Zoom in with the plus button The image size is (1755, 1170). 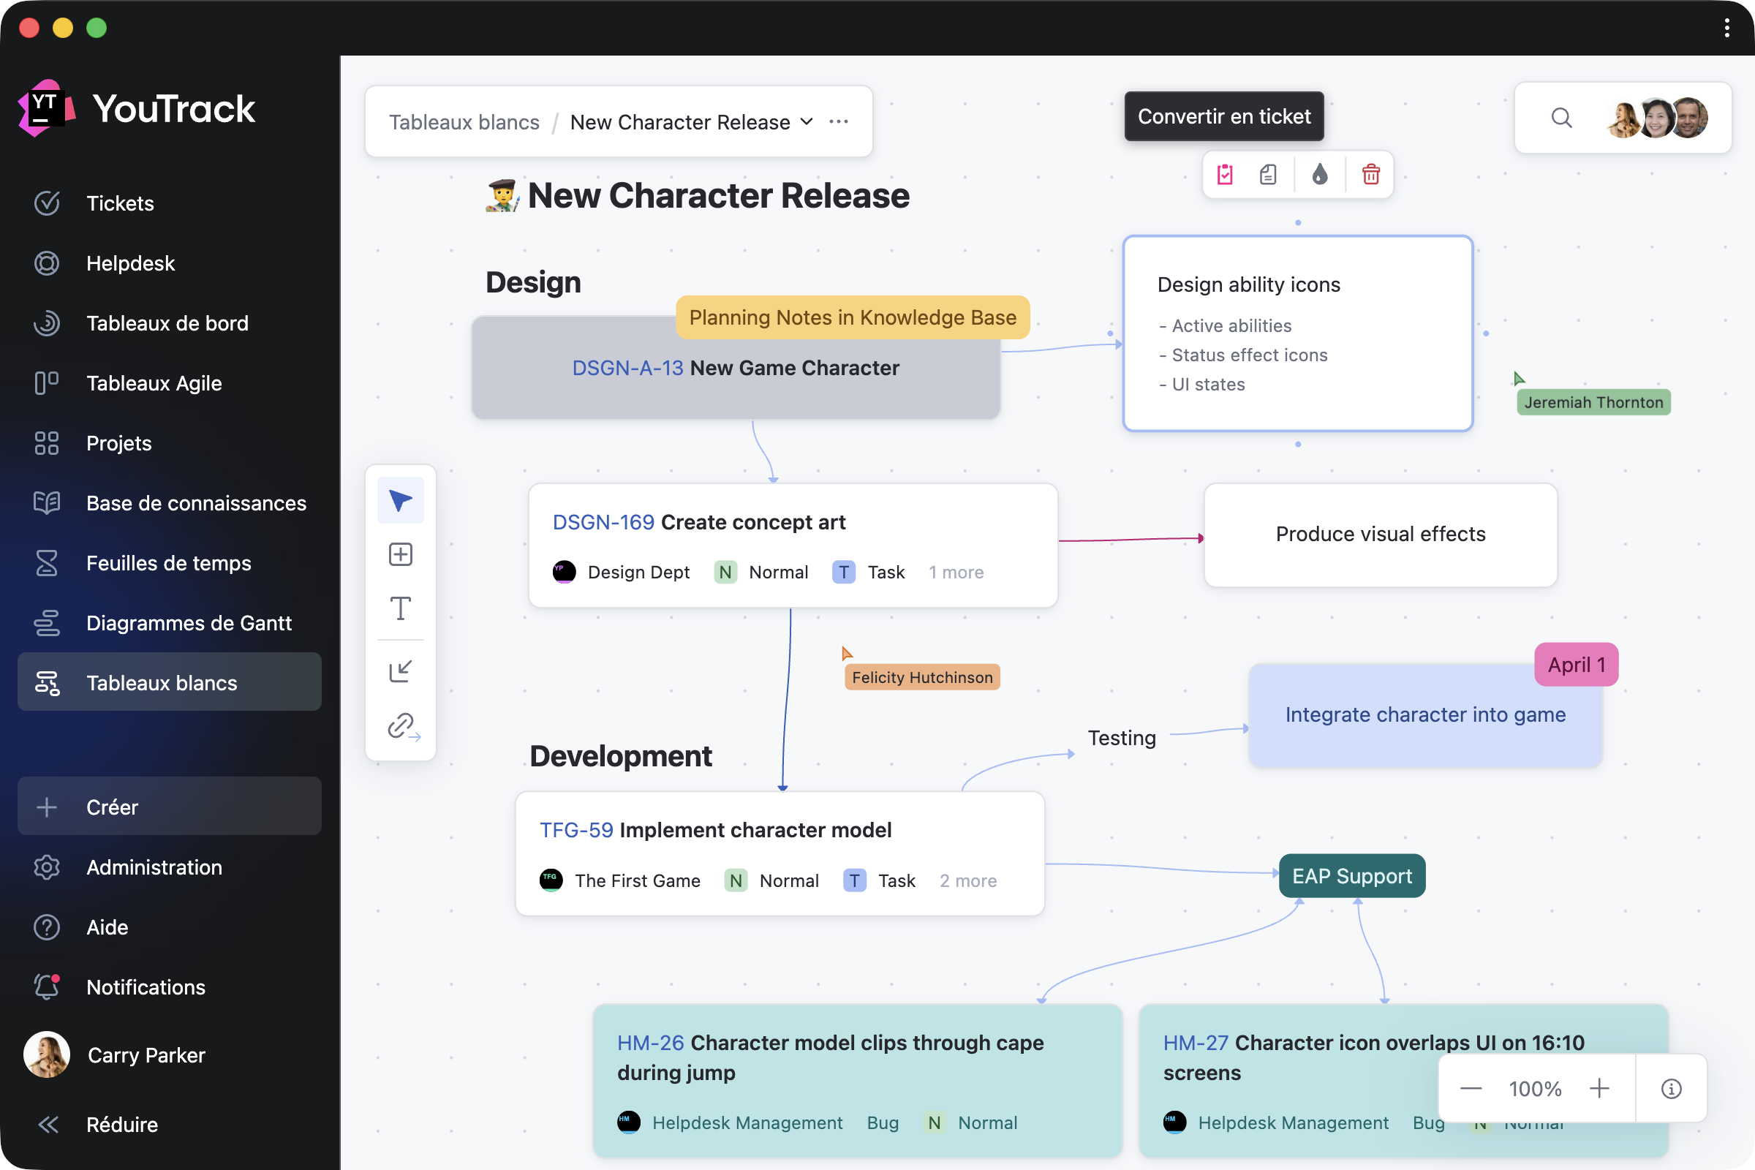pos(1599,1089)
